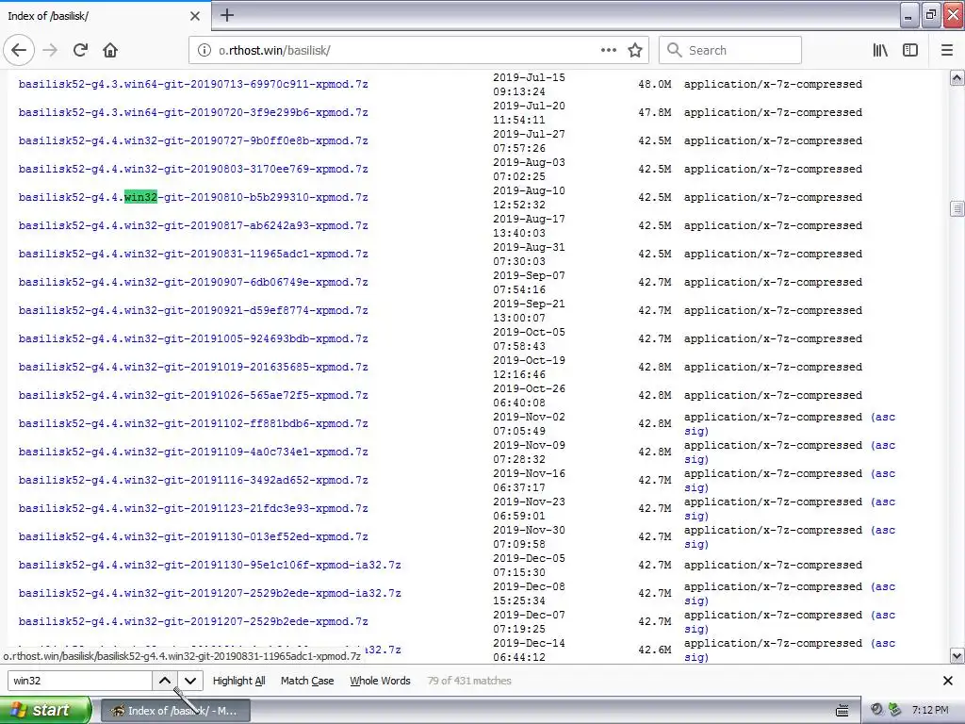Click the 7:12 PM system clock
Viewport: 965px width, 724px height.
[930, 711]
